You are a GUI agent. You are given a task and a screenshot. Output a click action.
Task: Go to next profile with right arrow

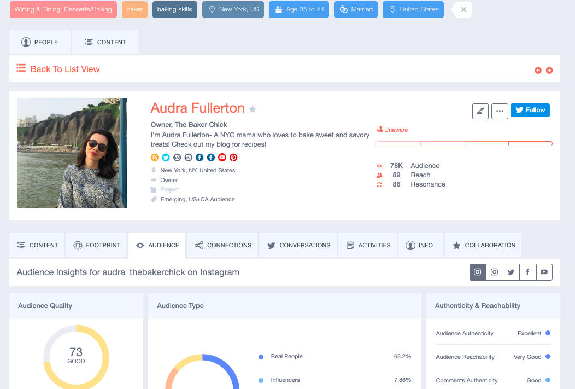(x=549, y=71)
